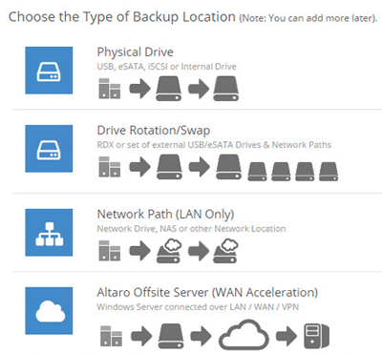This screenshot has height=354, width=382.
Task: Click the 'Note: You can add more later' text
Action: 308,18
